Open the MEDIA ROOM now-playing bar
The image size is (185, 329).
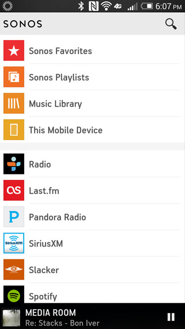point(92,316)
